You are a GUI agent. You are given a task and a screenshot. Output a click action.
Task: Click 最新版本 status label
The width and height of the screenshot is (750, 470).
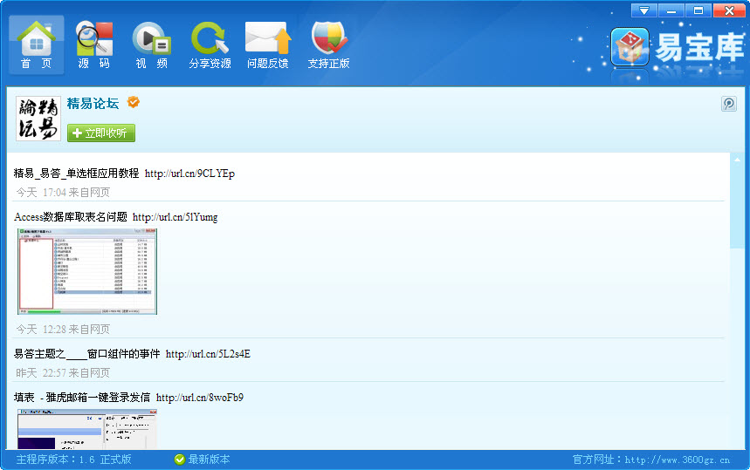coord(209,460)
